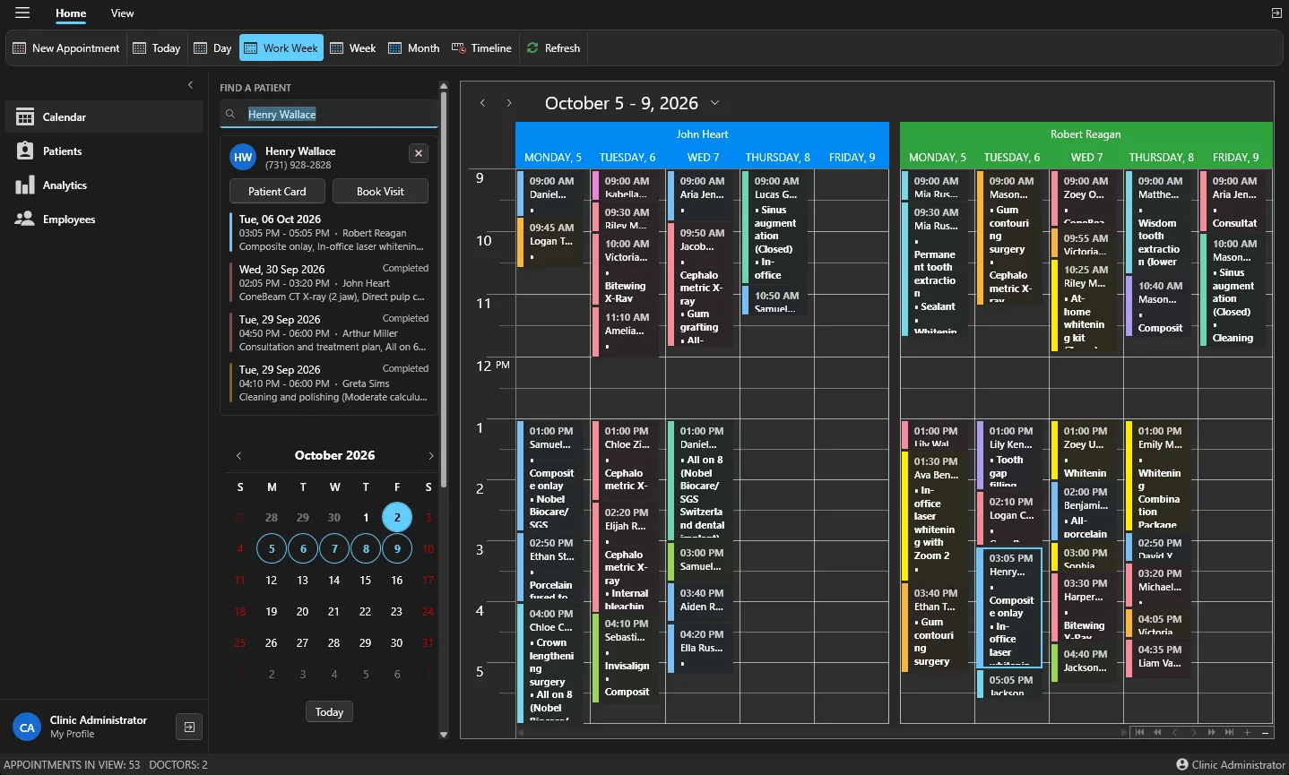Refresh the calendar data
Screen dimensions: 1289x775
(553, 48)
